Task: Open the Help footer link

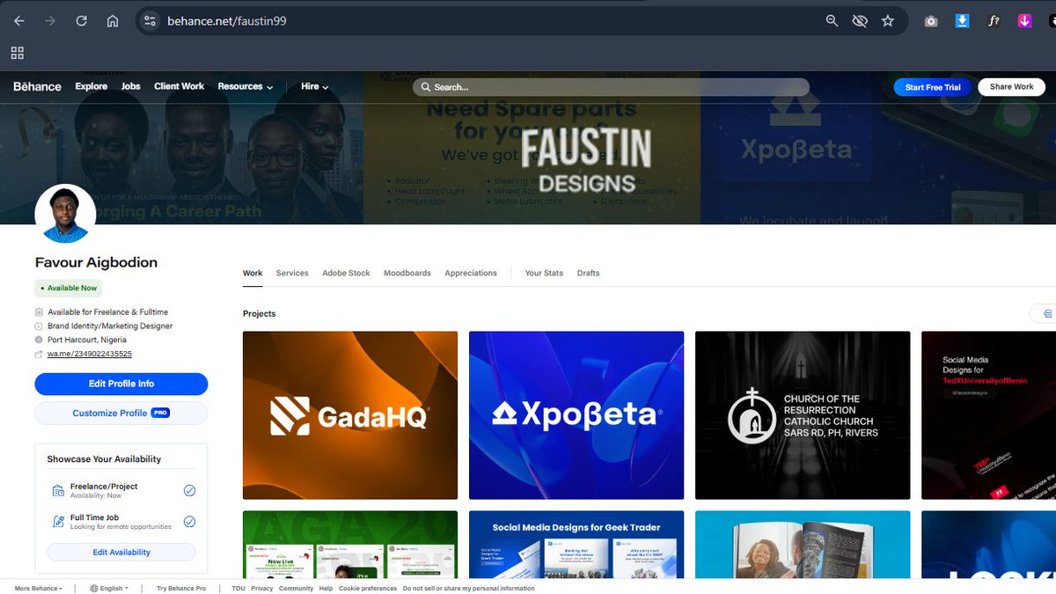Action: (x=326, y=588)
